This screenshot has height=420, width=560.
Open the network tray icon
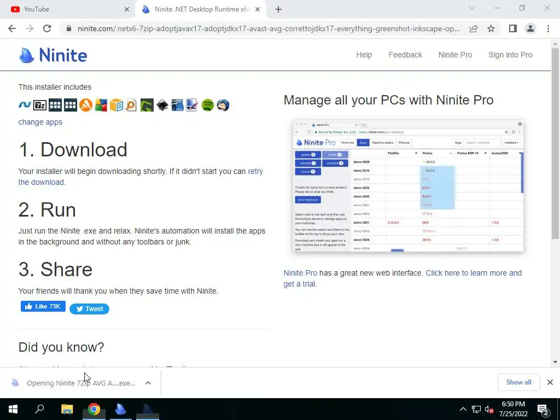pyautogui.click(x=476, y=409)
